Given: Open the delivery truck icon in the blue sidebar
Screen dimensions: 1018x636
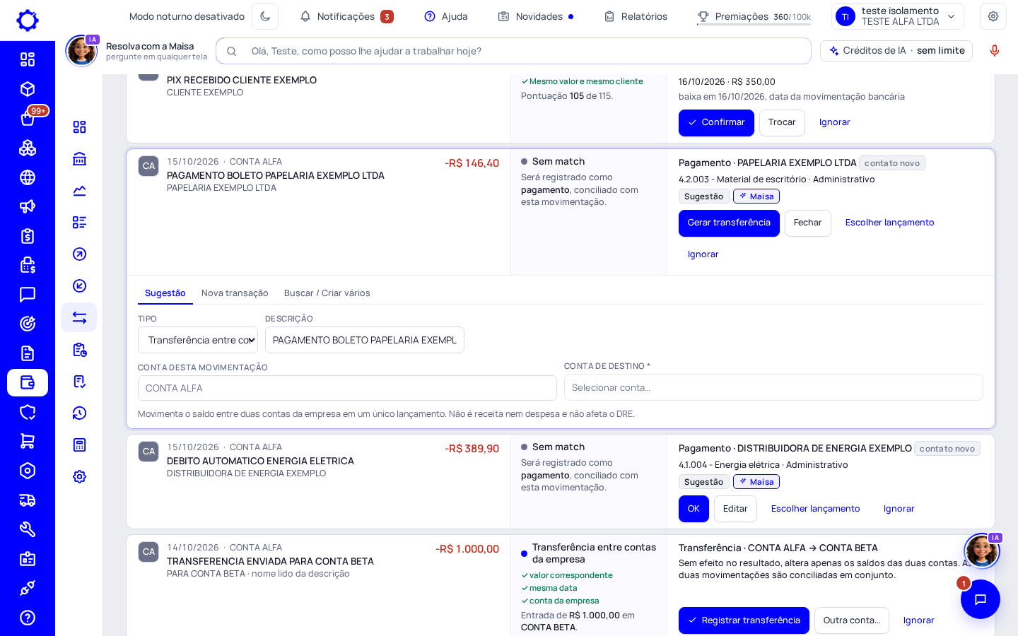Looking at the screenshot, I should (x=28, y=500).
